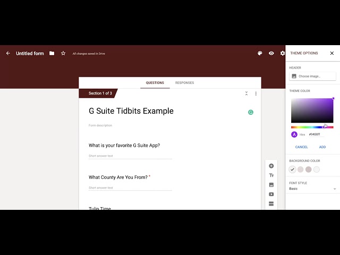Add title and description Tt icon
Image resolution: width=340 pixels, height=255 pixels.
click(271, 175)
